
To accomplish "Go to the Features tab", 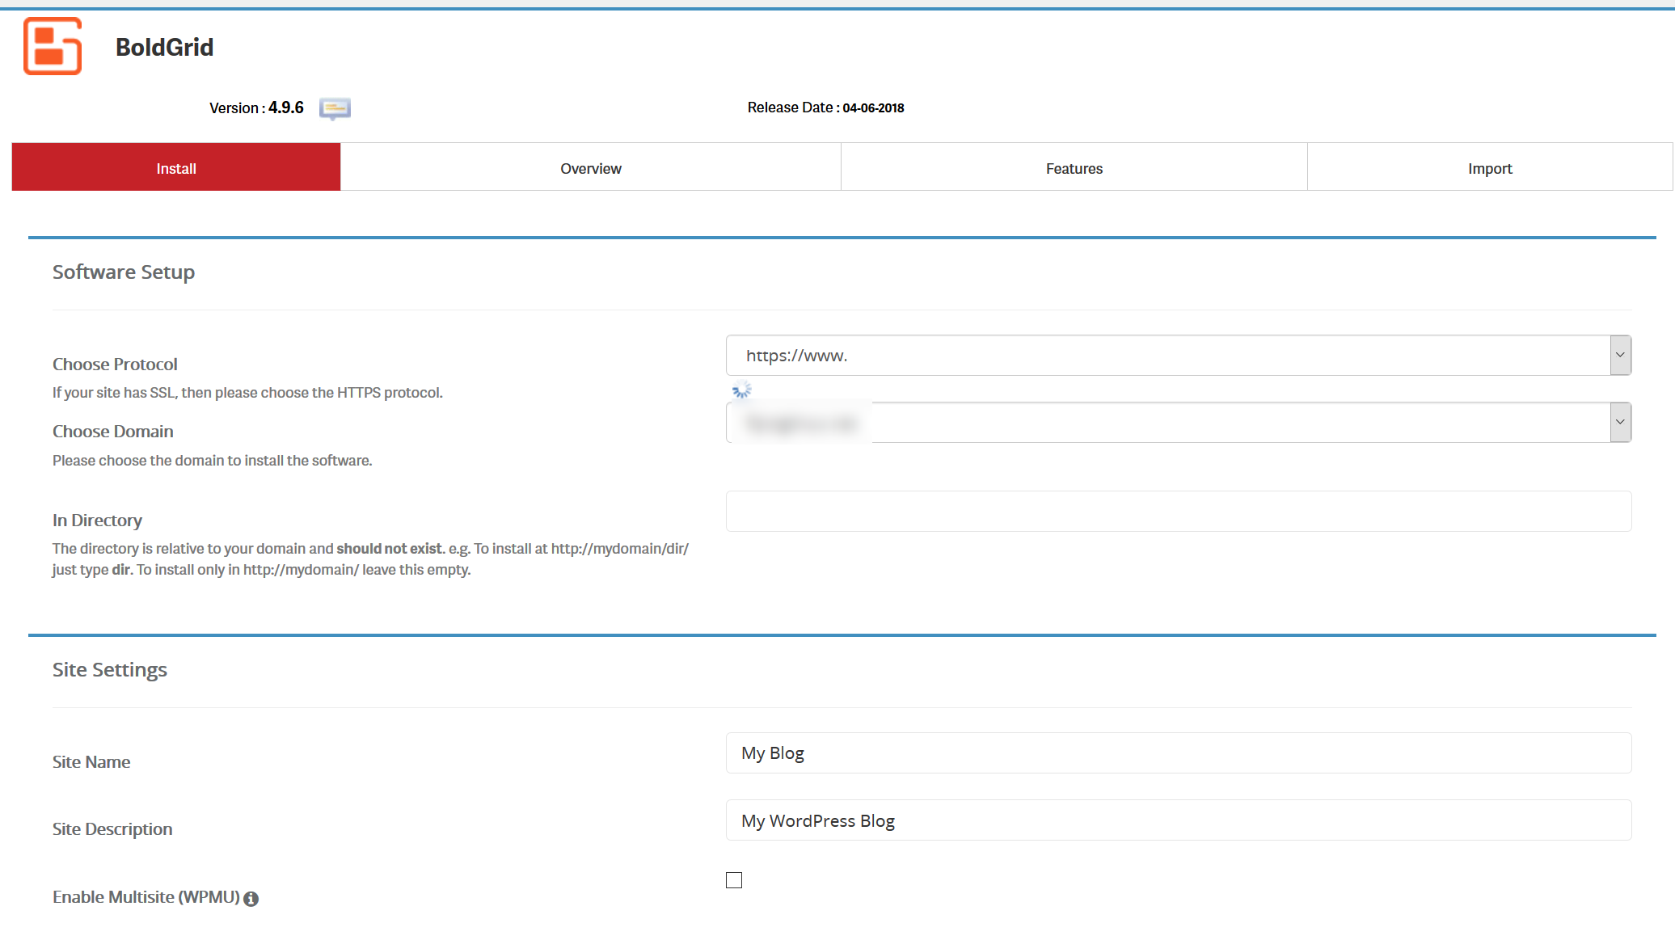I will click(1074, 168).
